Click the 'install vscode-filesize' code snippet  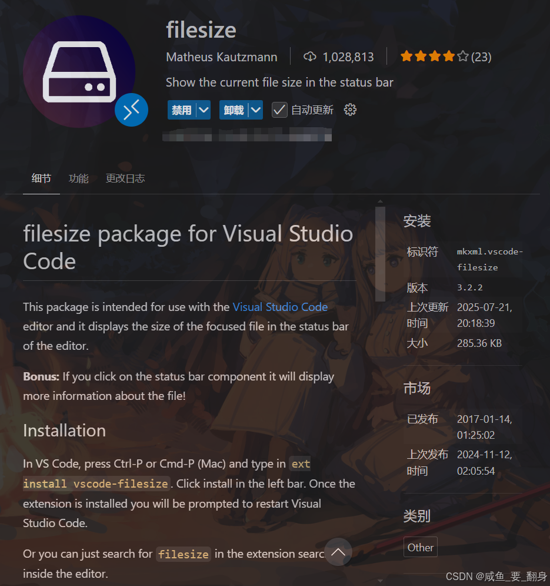(96, 484)
